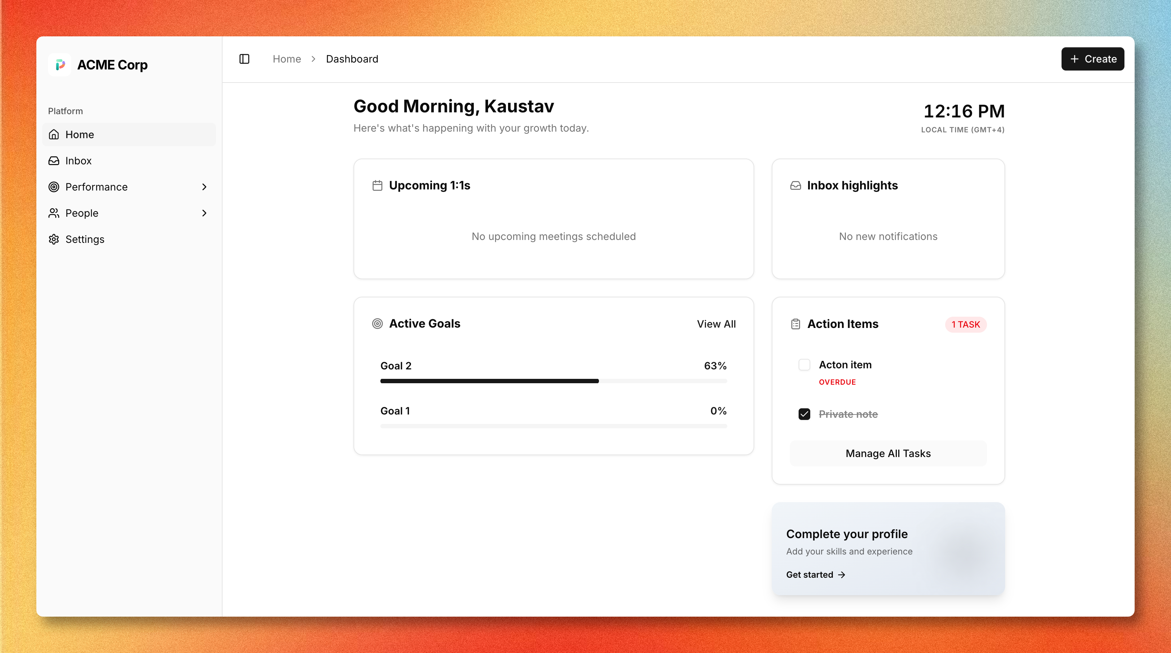Viewport: 1171px width, 653px height.
Task: Open Manage All Tasks
Action: 887,453
